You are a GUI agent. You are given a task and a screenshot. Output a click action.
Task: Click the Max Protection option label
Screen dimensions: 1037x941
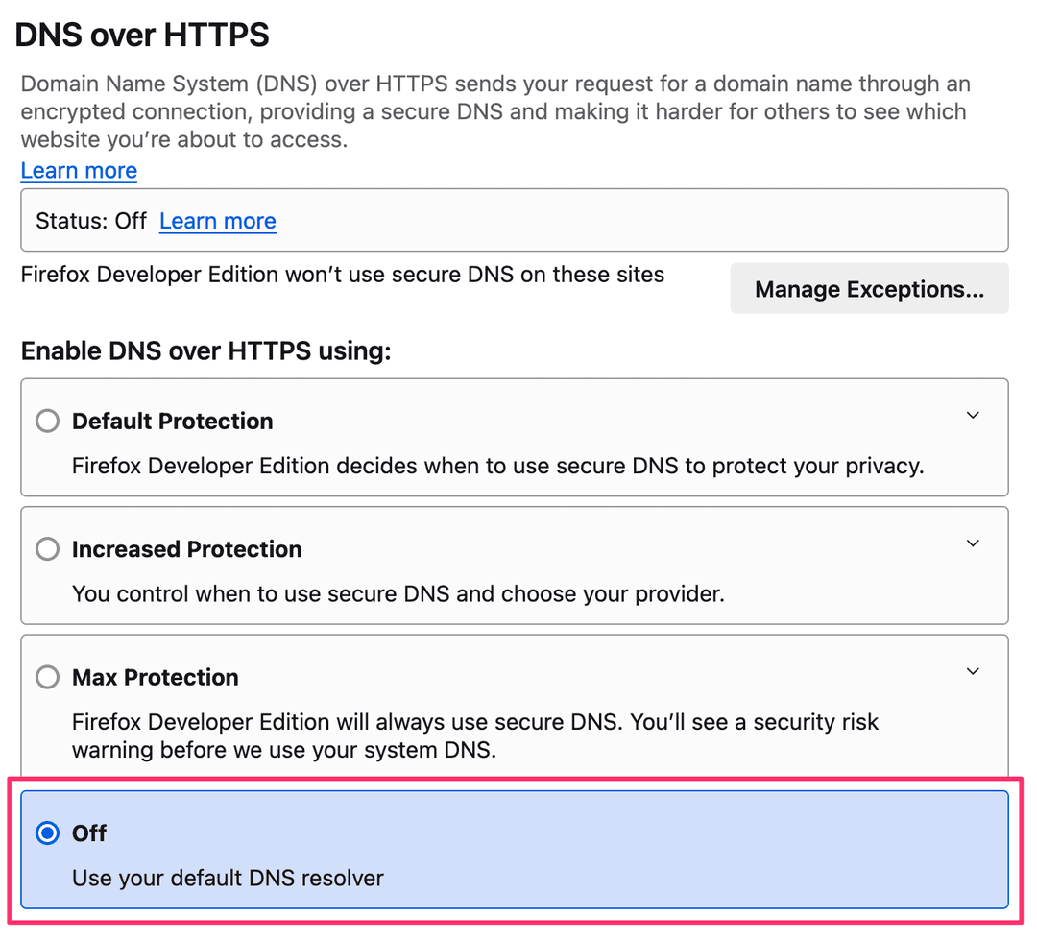155,677
